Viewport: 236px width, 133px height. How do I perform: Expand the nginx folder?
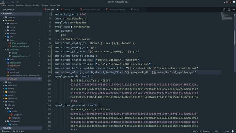coord(21,30)
